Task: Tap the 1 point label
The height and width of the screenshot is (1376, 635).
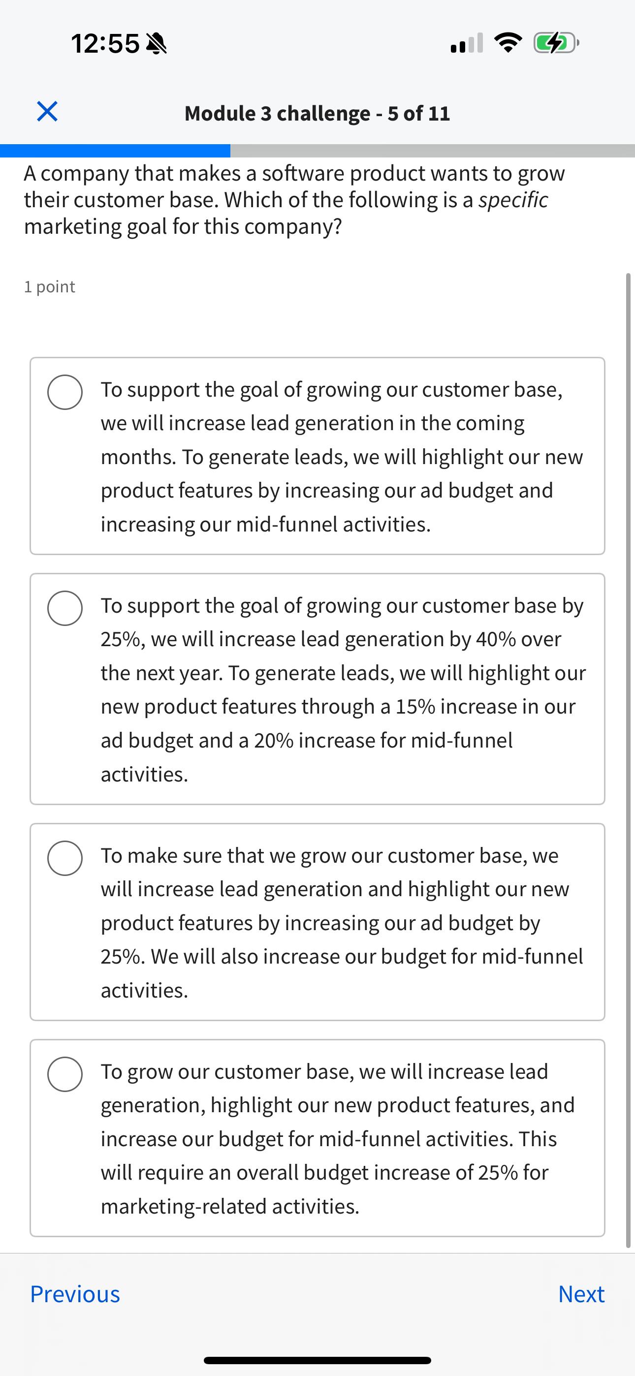Action: click(x=49, y=286)
